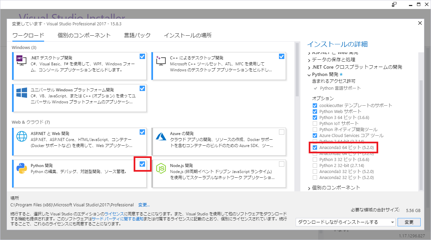Click the Python development logo icon

pyautogui.click(x=22, y=168)
